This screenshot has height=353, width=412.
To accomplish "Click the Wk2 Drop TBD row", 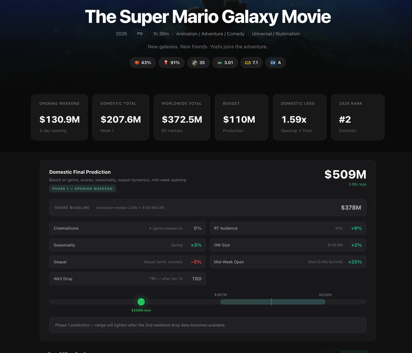I will (127, 279).
